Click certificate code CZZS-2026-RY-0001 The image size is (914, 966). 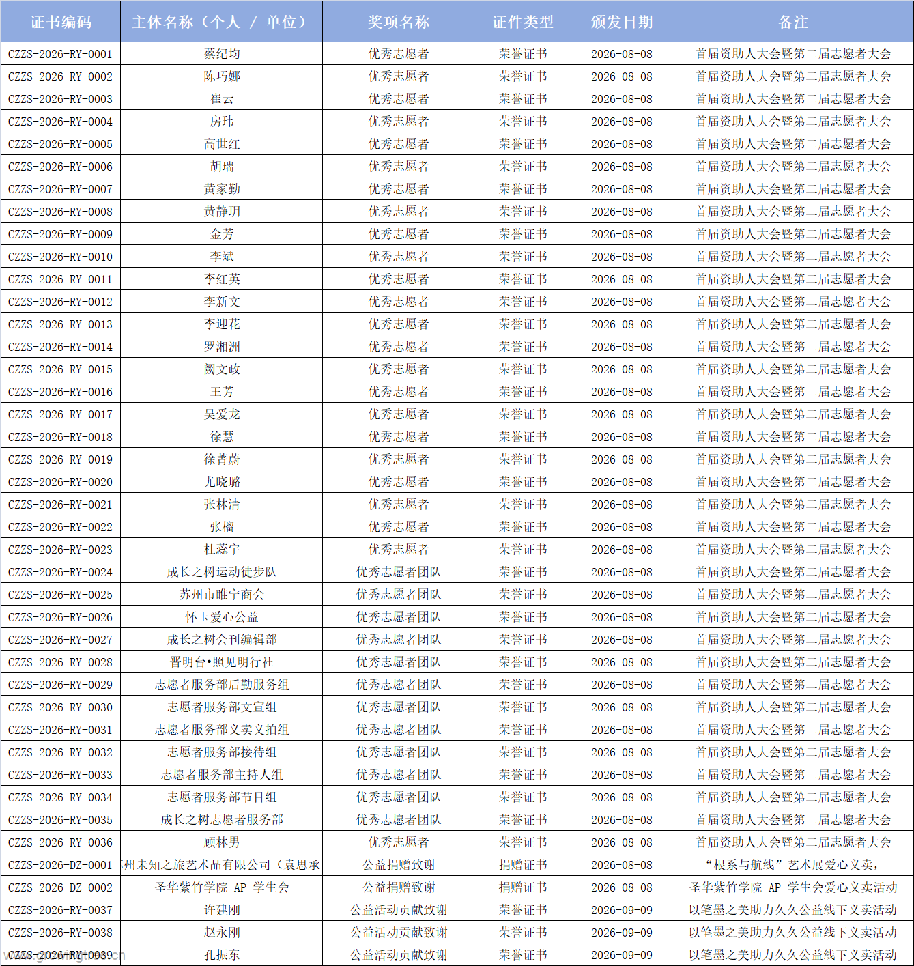(x=61, y=54)
